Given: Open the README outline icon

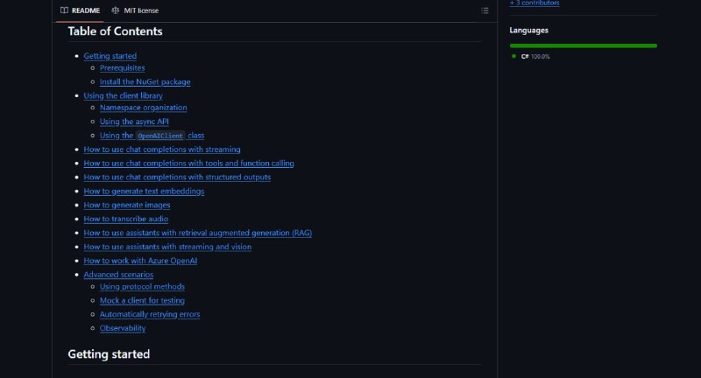Looking at the screenshot, I should (485, 10).
